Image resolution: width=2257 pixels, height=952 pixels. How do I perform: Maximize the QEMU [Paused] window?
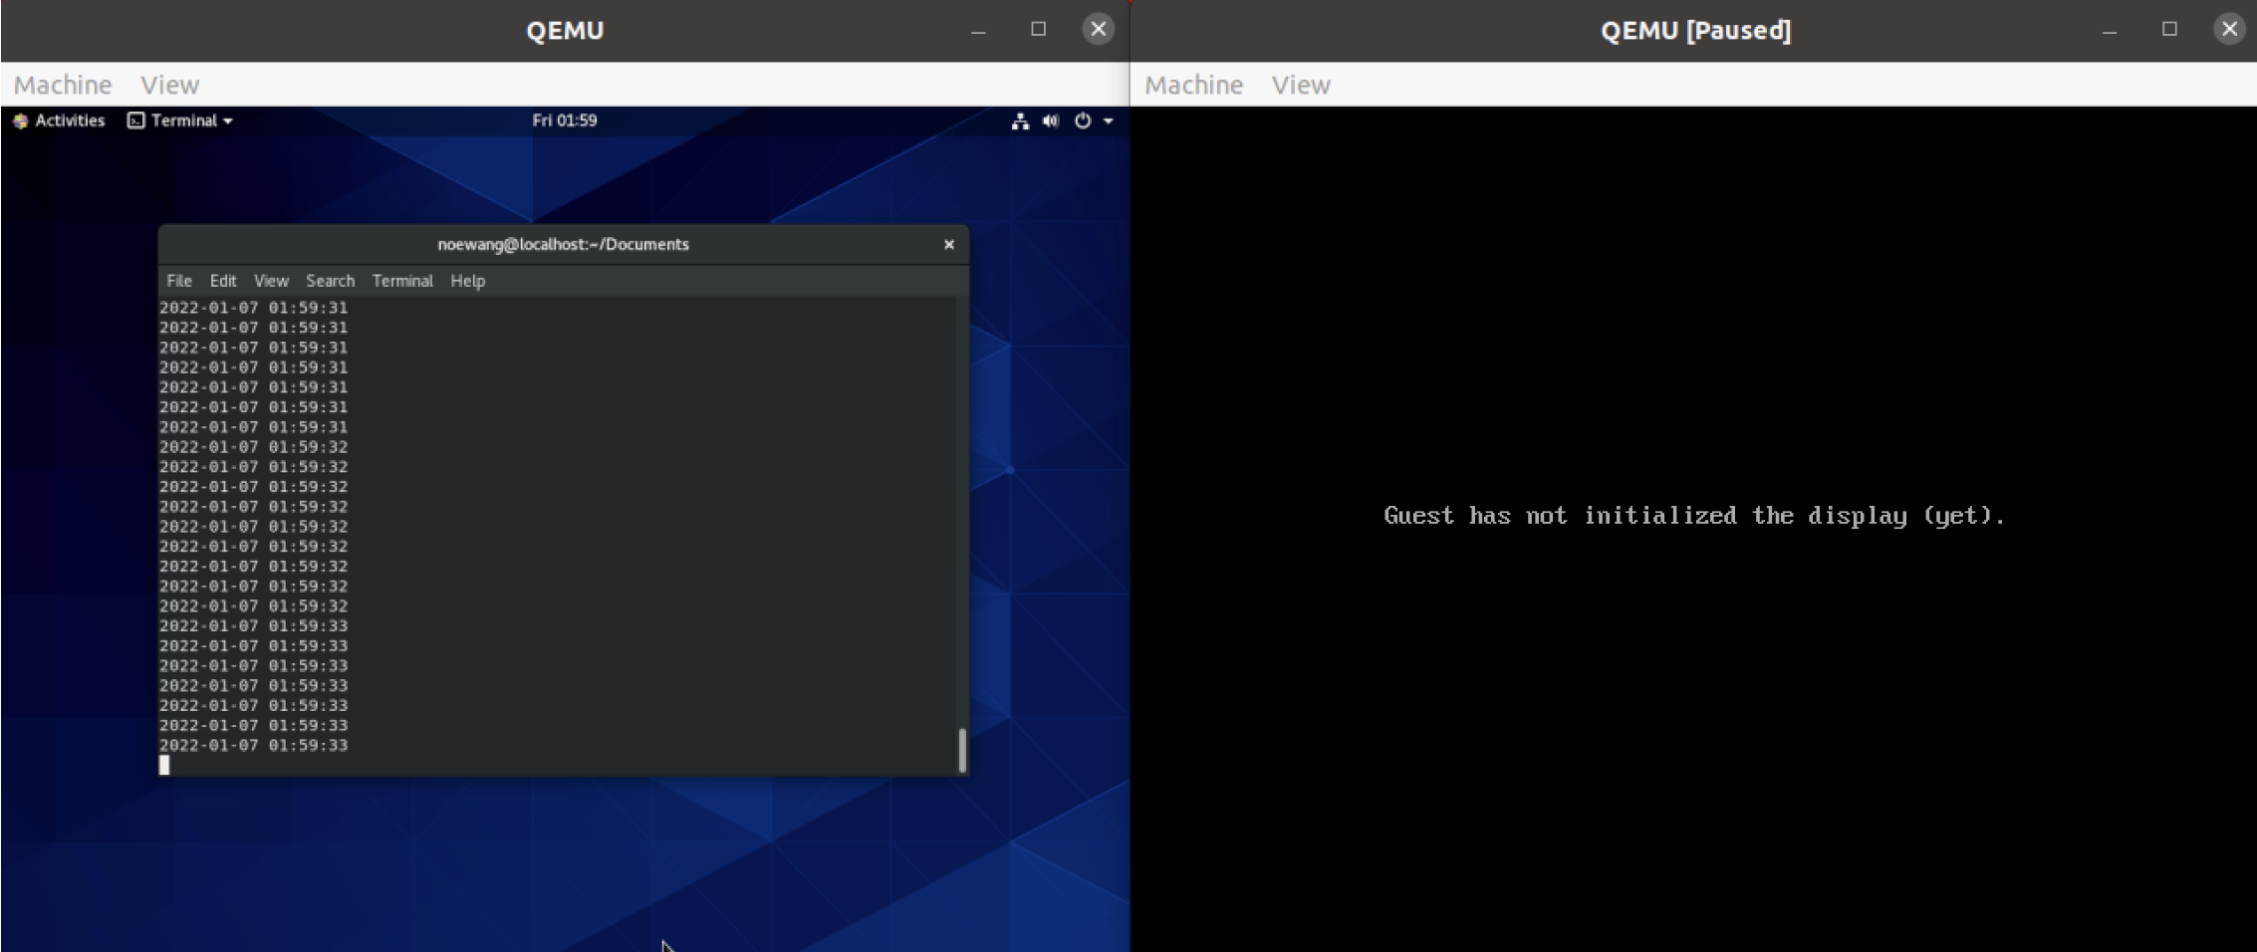coord(2169,29)
